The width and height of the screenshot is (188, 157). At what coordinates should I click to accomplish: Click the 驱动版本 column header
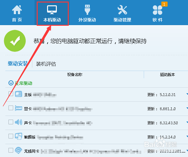[168, 75]
